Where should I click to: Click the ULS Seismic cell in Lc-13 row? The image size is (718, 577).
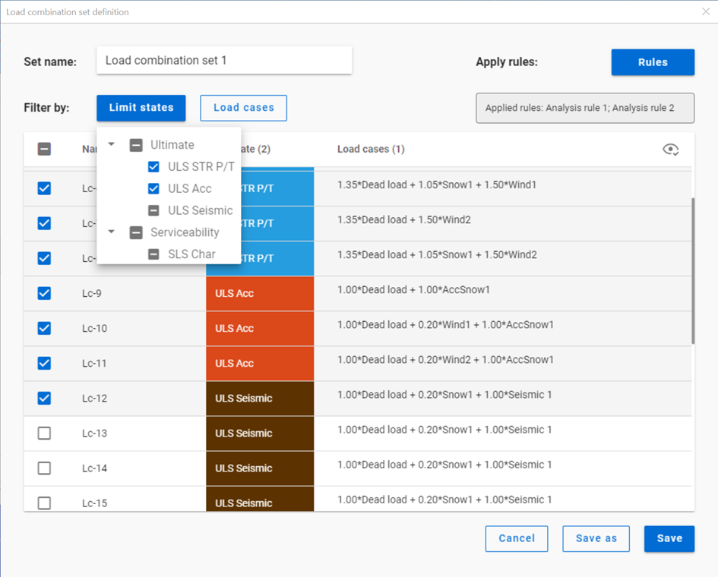click(260, 434)
